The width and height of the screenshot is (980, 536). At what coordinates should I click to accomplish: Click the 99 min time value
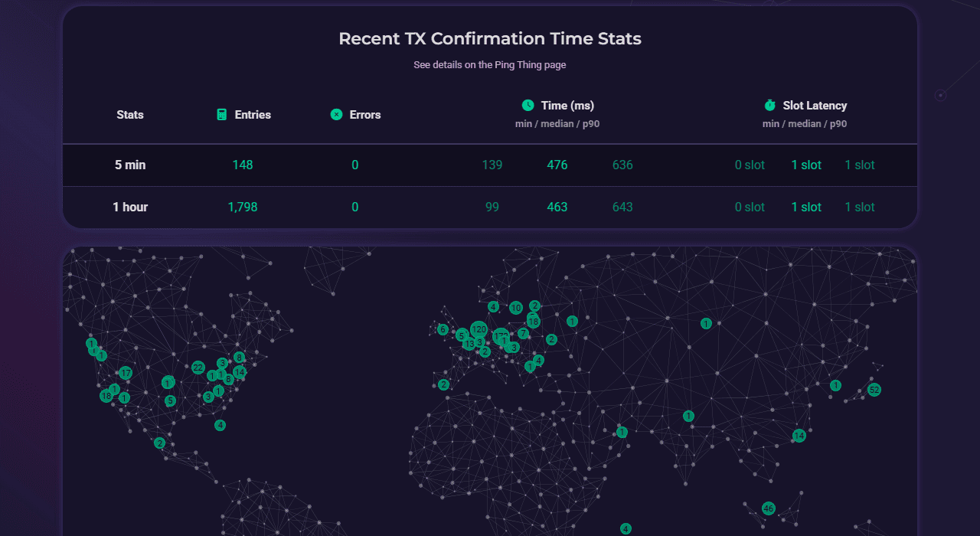492,207
